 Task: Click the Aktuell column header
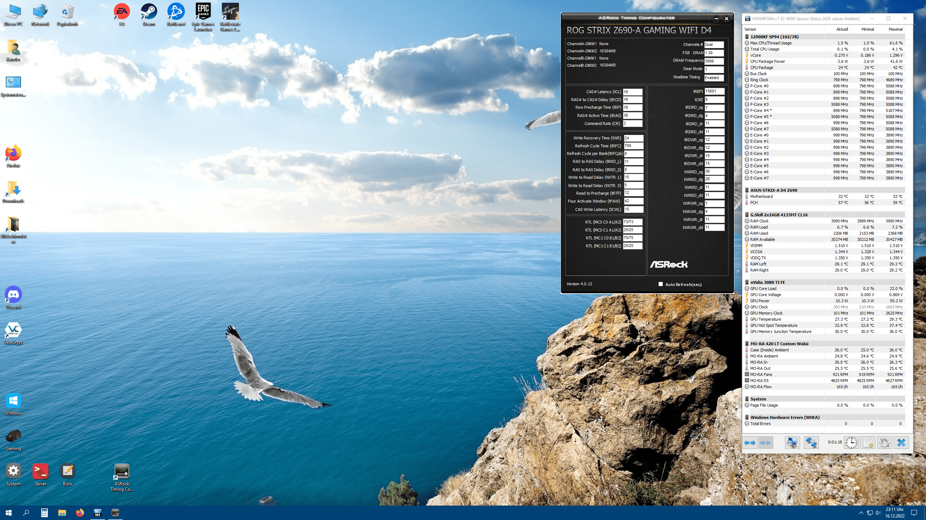pyautogui.click(x=837, y=29)
